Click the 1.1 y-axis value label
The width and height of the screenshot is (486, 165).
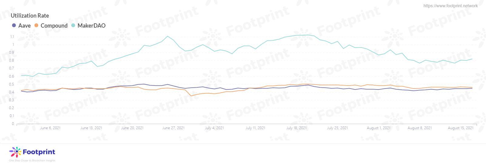click(12, 37)
